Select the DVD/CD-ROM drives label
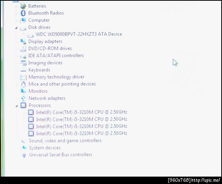The image size is (222, 184). 50,48
